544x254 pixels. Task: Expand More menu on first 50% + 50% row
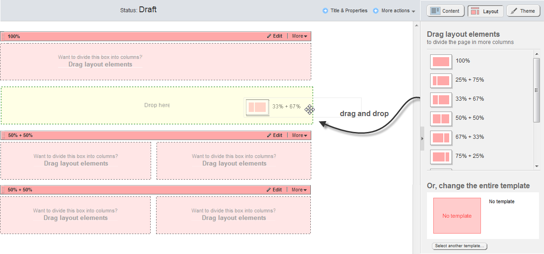[x=299, y=135]
